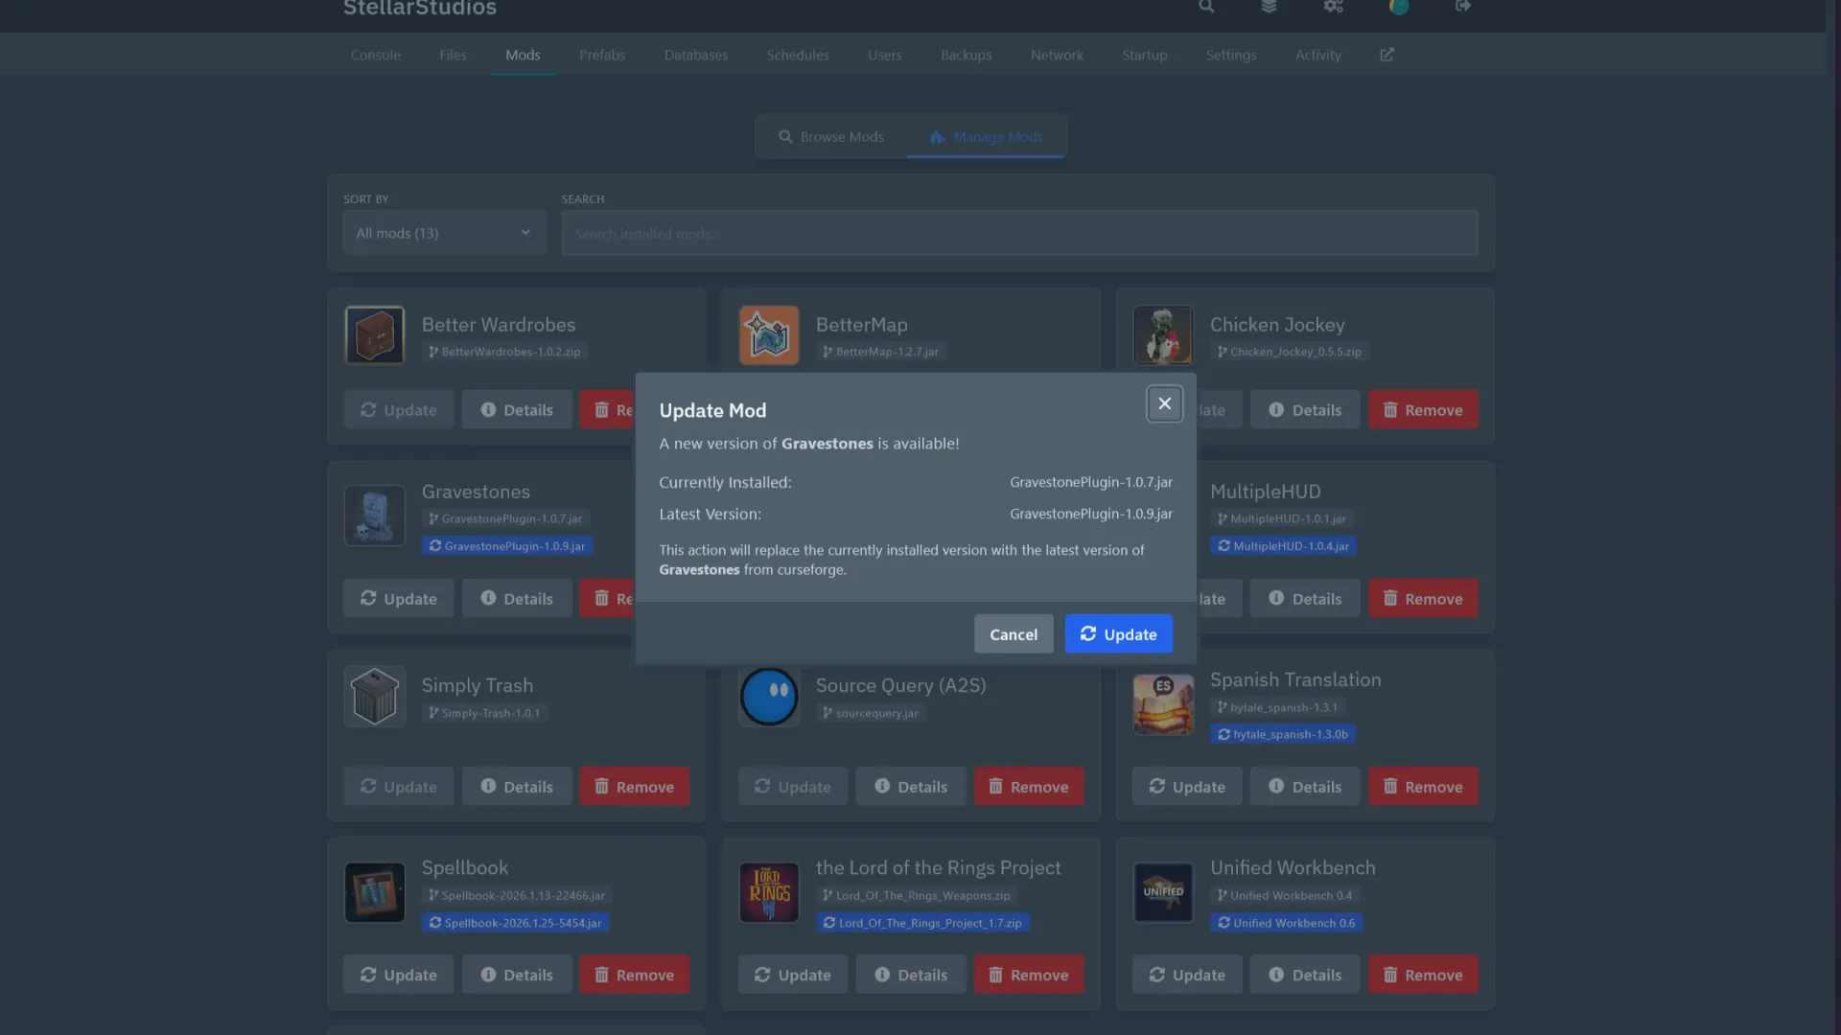
Task: Open external link icon after Activity
Action: (1387, 55)
